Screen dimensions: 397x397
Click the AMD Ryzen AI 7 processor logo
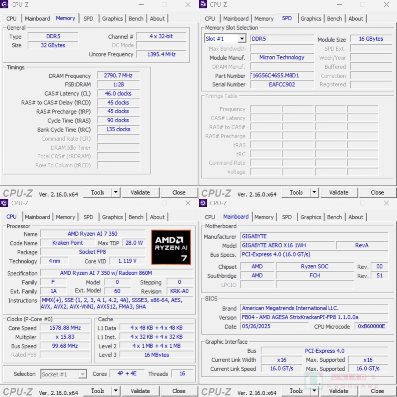pos(171,247)
